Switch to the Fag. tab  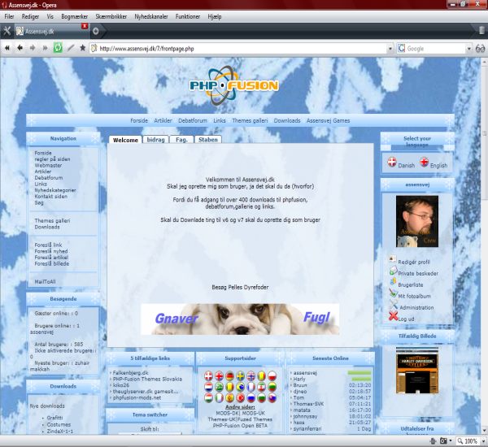click(x=181, y=140)
